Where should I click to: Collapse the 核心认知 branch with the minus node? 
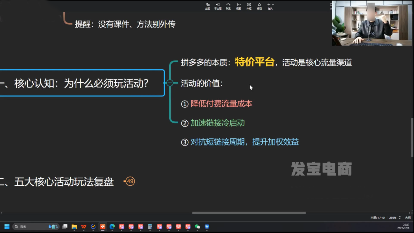(170, 83)
